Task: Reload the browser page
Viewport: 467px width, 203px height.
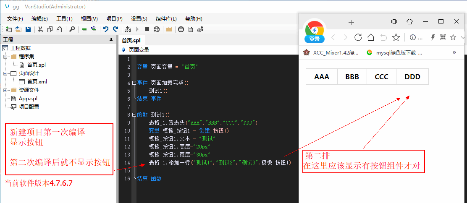Action: 358,37
